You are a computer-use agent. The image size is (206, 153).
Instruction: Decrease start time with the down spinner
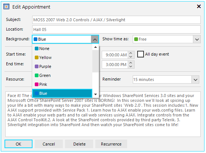click(131, 57)
